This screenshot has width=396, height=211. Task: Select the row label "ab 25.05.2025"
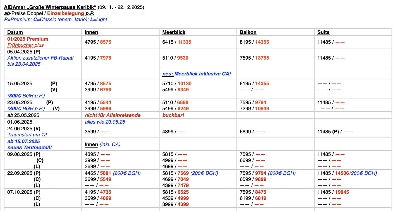point(23,115)
